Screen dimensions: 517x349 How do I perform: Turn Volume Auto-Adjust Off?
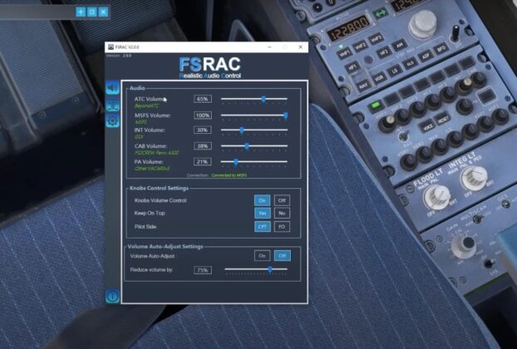tap(283, 256)
